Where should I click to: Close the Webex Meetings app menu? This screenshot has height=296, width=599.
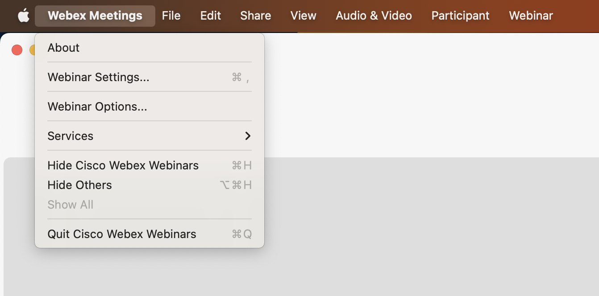click(x=95, y=16)
